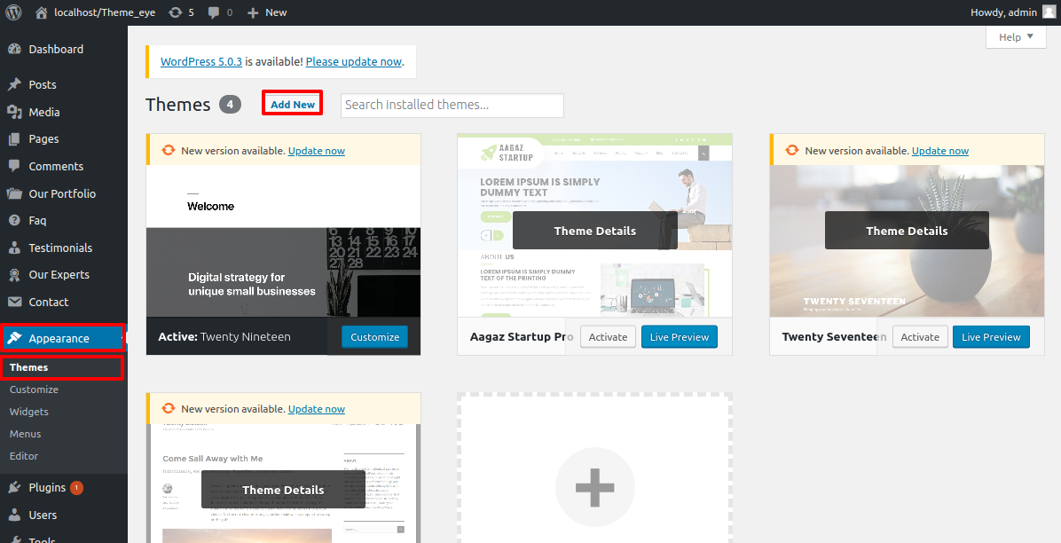Screen dimensions: 1061x543
Task: Click the WordPress 5.0.3 link
Action: coord(201,61)
